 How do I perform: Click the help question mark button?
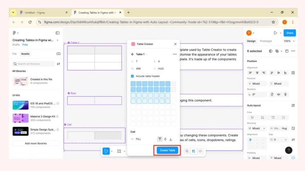click(288, 150)
